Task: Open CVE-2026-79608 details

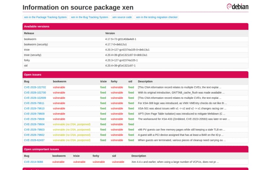Action: click(34, 119)
